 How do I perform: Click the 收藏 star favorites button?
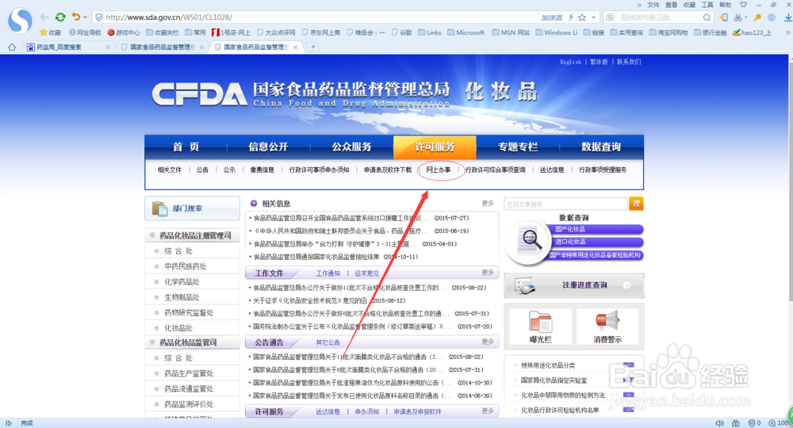pyautogui.click(x=50, y=32)
